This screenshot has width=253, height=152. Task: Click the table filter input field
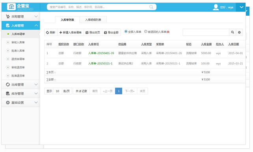206,32
